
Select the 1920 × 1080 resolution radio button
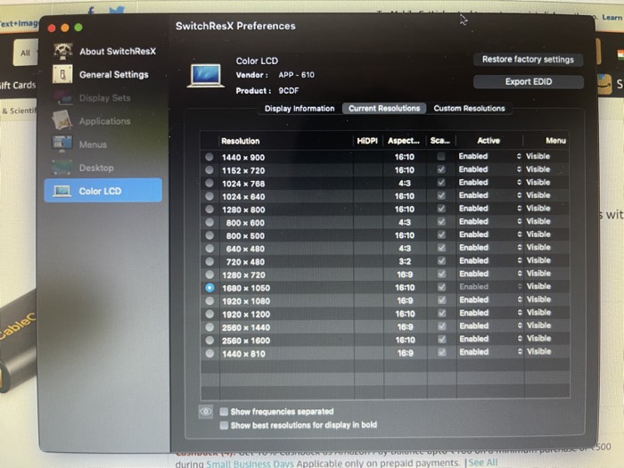(209, 301)
